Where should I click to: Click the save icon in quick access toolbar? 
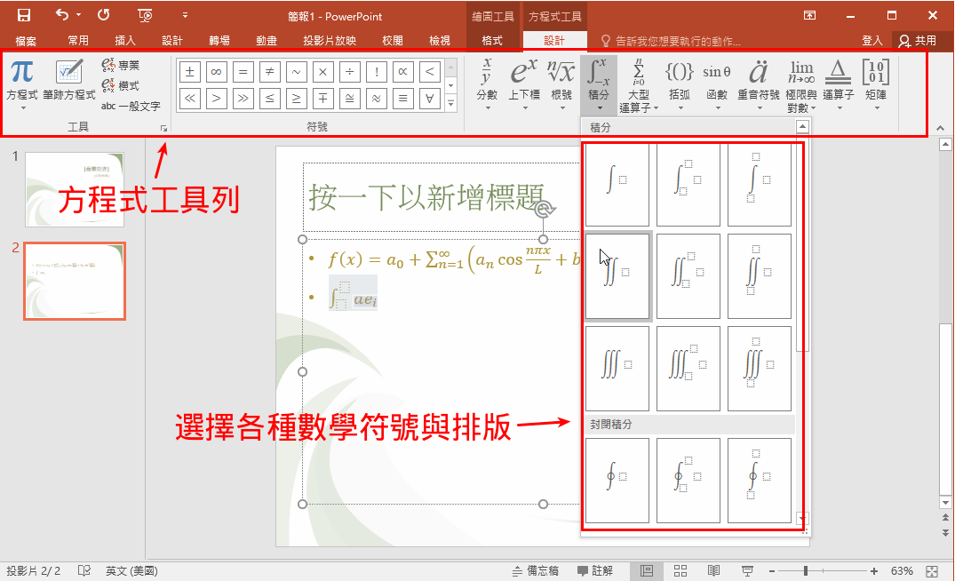pyautogui.click(x=24, y=15)
